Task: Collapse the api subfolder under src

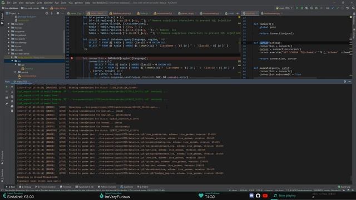Action: [16, 64]
